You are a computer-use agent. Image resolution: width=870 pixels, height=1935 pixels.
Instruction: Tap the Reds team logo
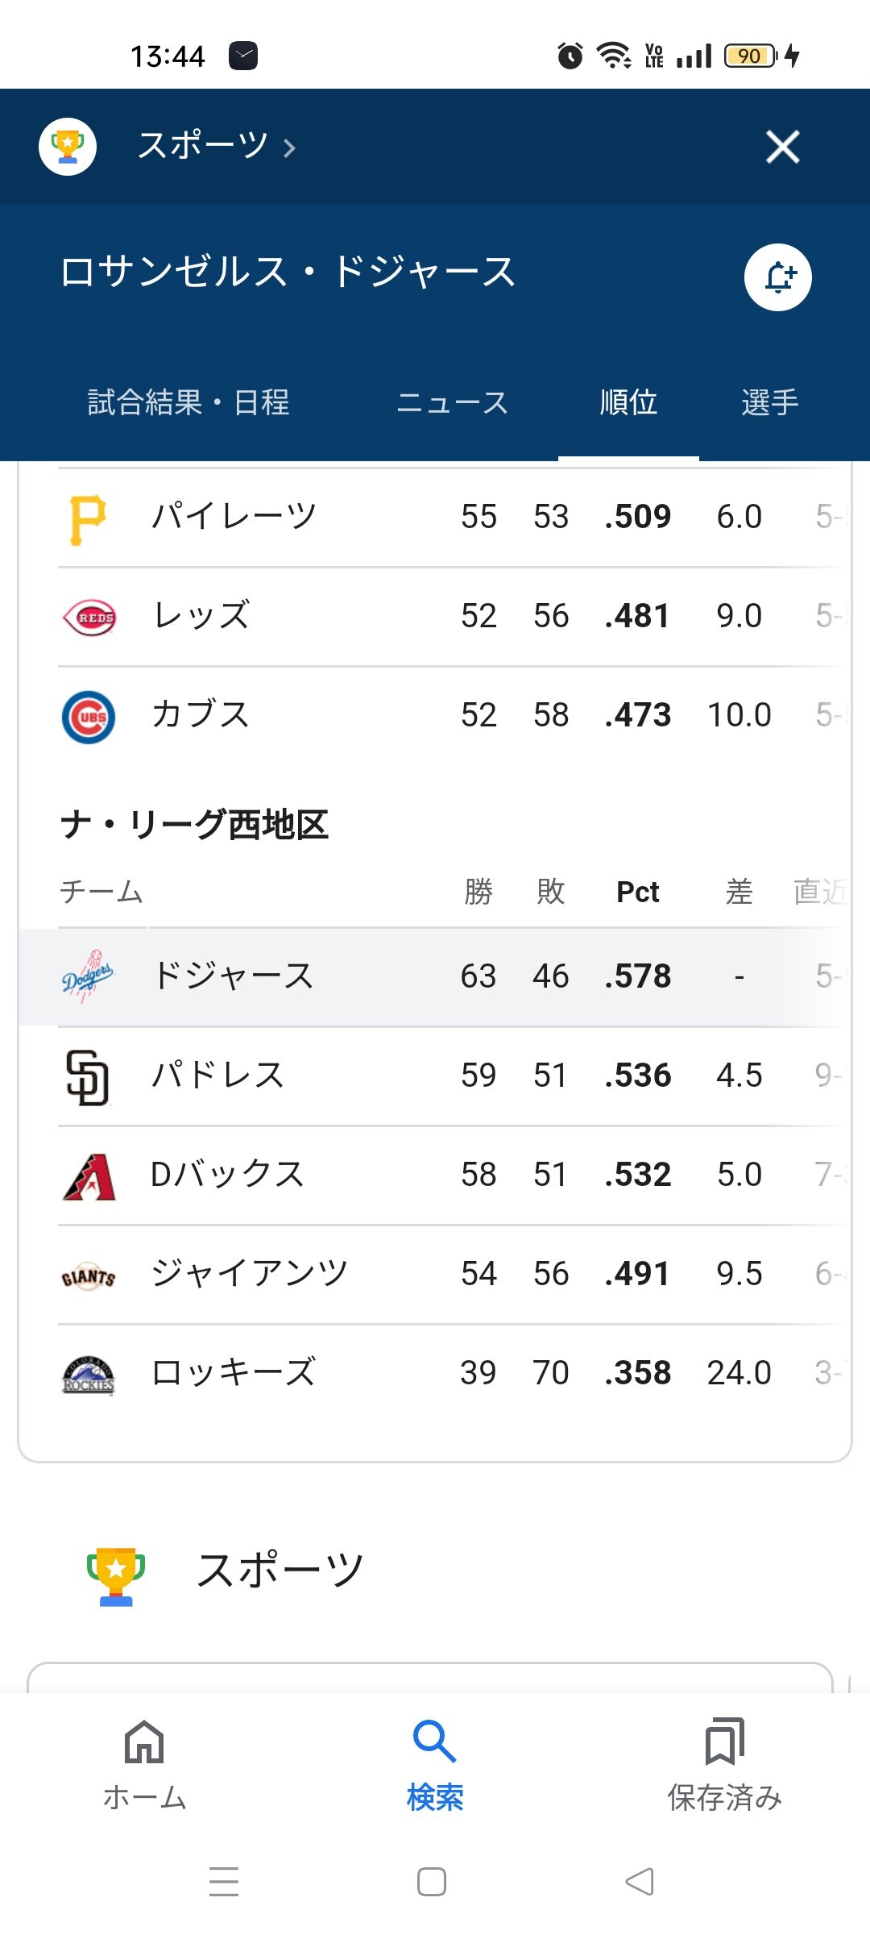tap(89, 618)
